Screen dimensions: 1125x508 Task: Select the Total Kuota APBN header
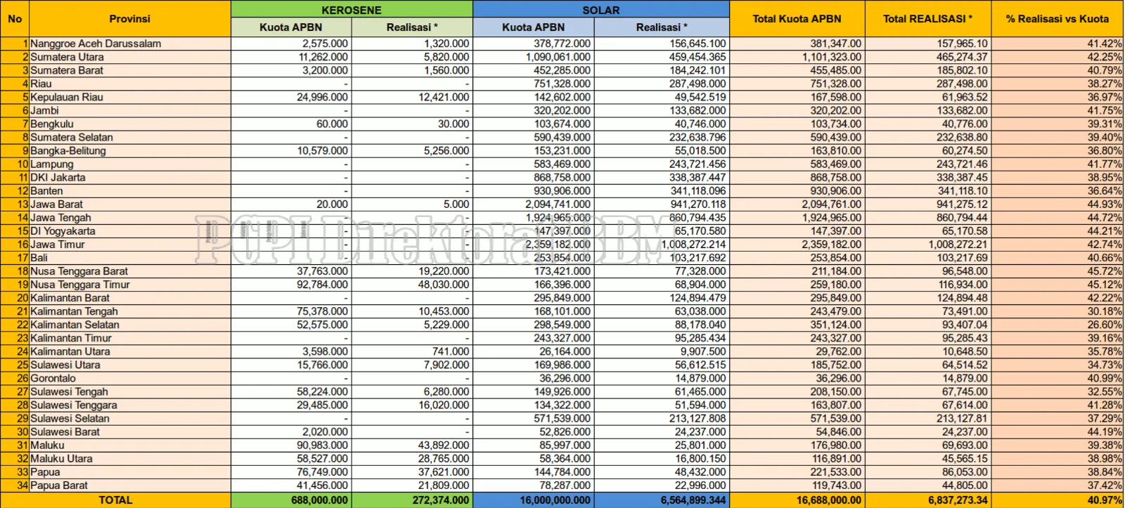pyautogui.click(x=797, y=19)
